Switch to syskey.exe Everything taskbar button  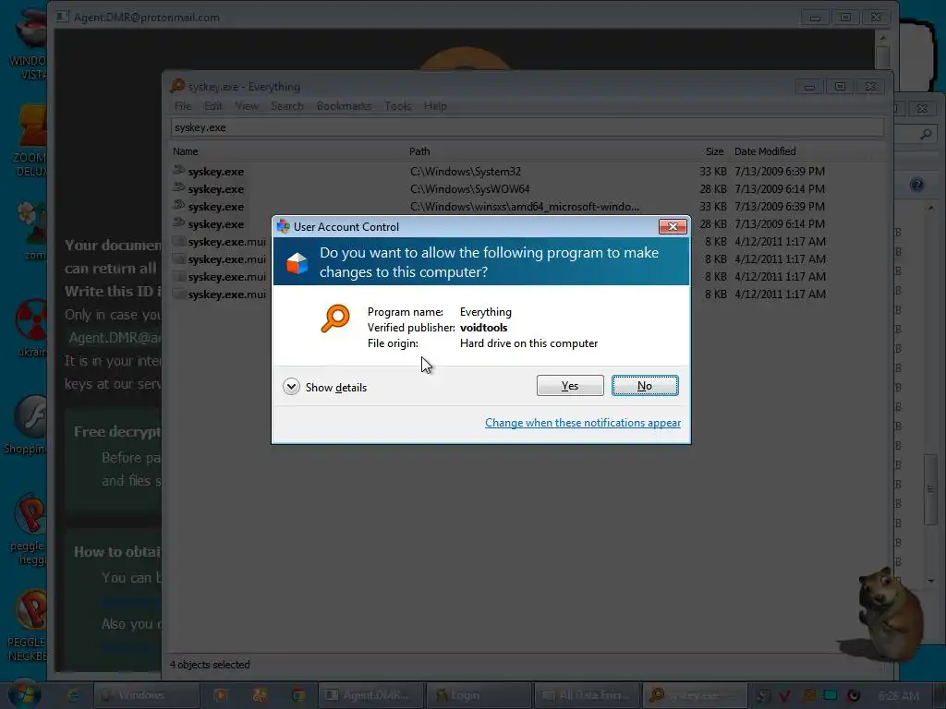point(694,695)
